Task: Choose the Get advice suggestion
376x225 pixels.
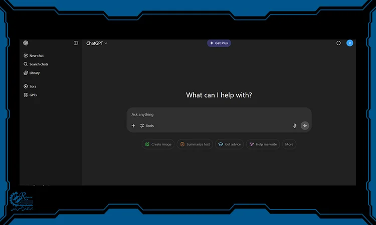Action: click(x=230, y=144)
